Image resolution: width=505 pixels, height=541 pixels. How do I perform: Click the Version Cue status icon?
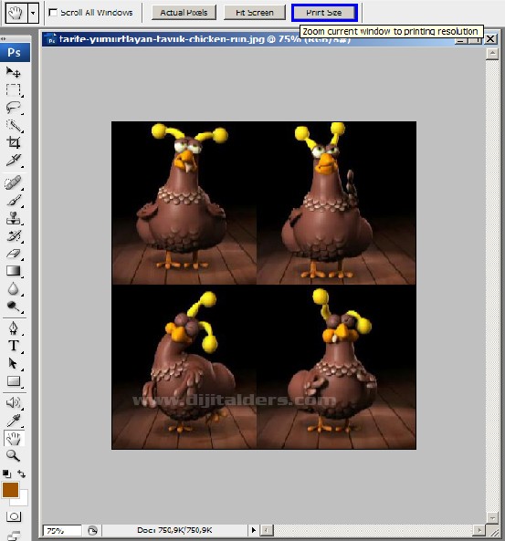point(92,530)
